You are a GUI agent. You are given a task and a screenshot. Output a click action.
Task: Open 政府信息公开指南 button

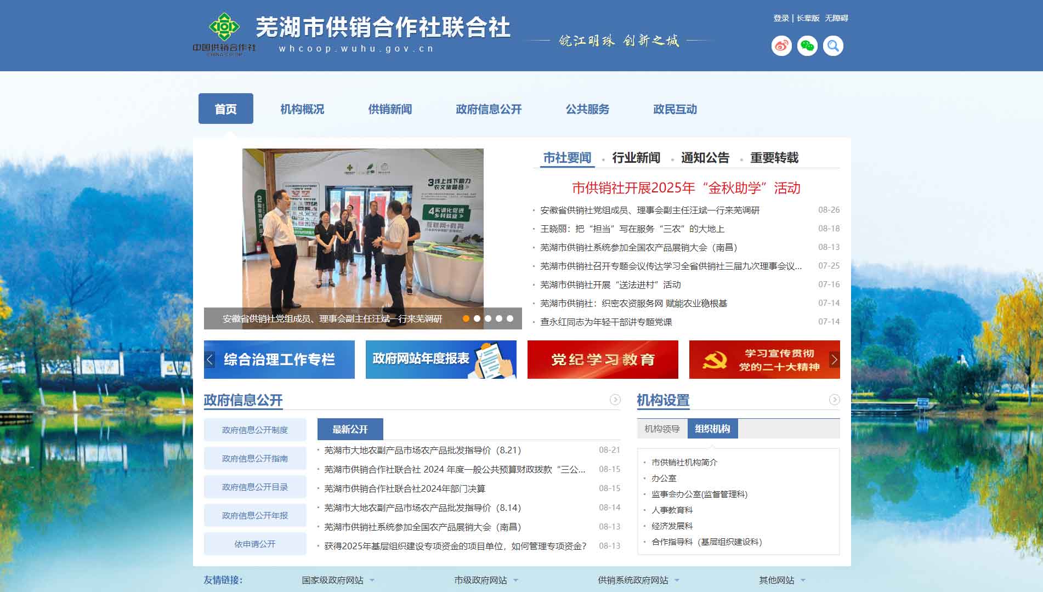[255, 458]
